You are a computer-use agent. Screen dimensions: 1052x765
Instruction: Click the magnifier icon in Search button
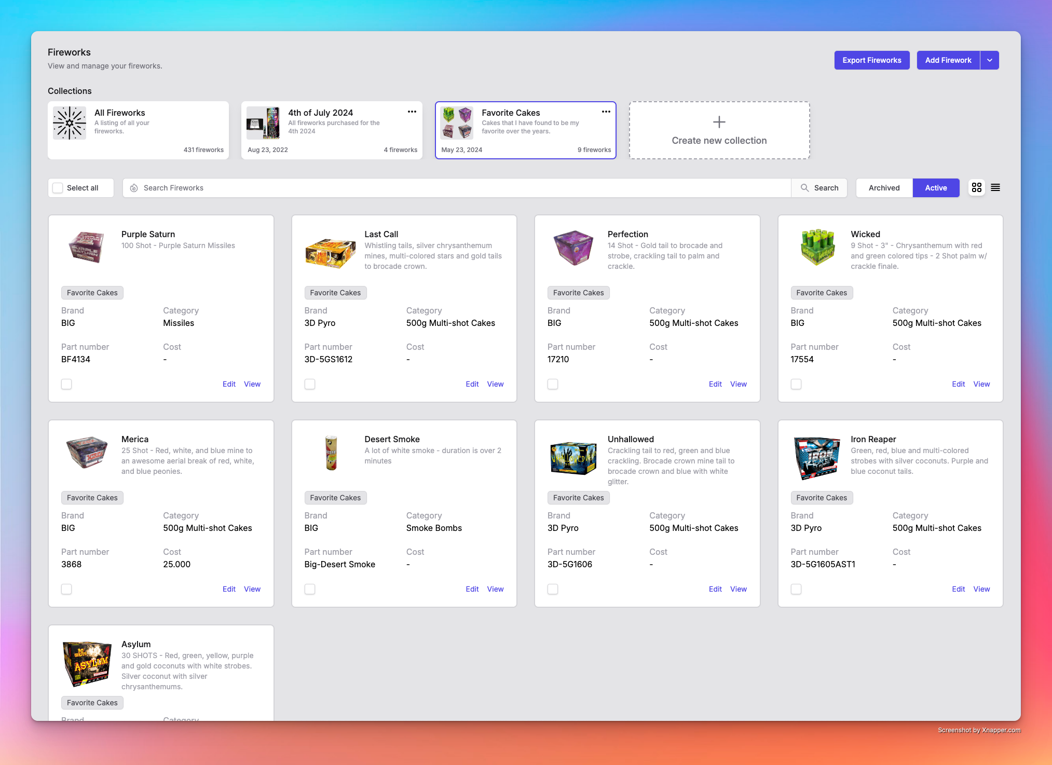804,188
